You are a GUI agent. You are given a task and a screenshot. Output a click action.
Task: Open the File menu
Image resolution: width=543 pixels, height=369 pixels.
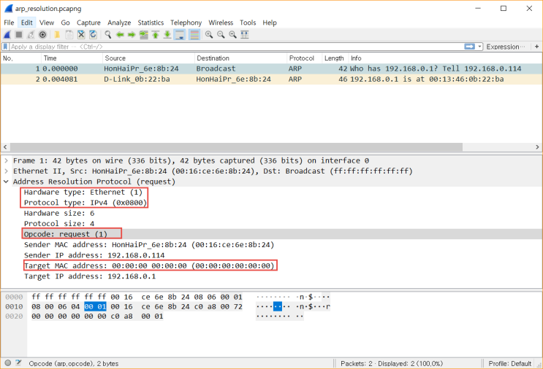pos(9,23)
